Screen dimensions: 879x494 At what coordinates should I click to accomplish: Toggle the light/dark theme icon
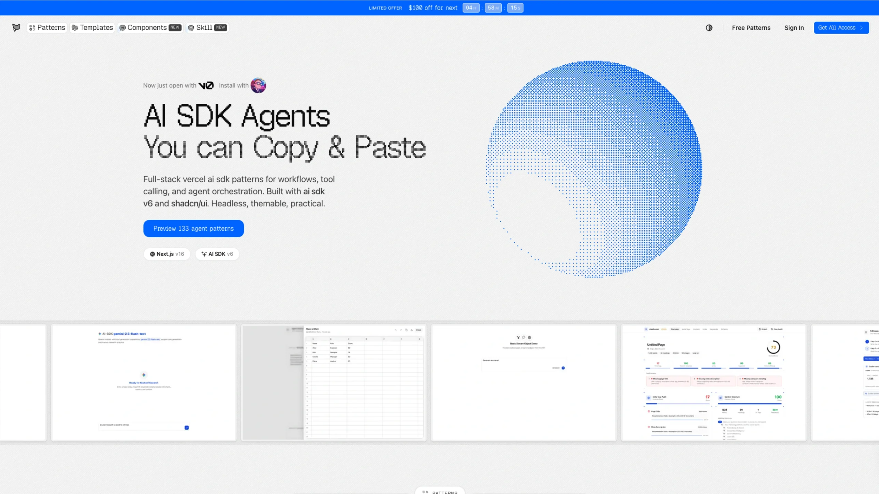pyautogui.click(x=709, y=28)
